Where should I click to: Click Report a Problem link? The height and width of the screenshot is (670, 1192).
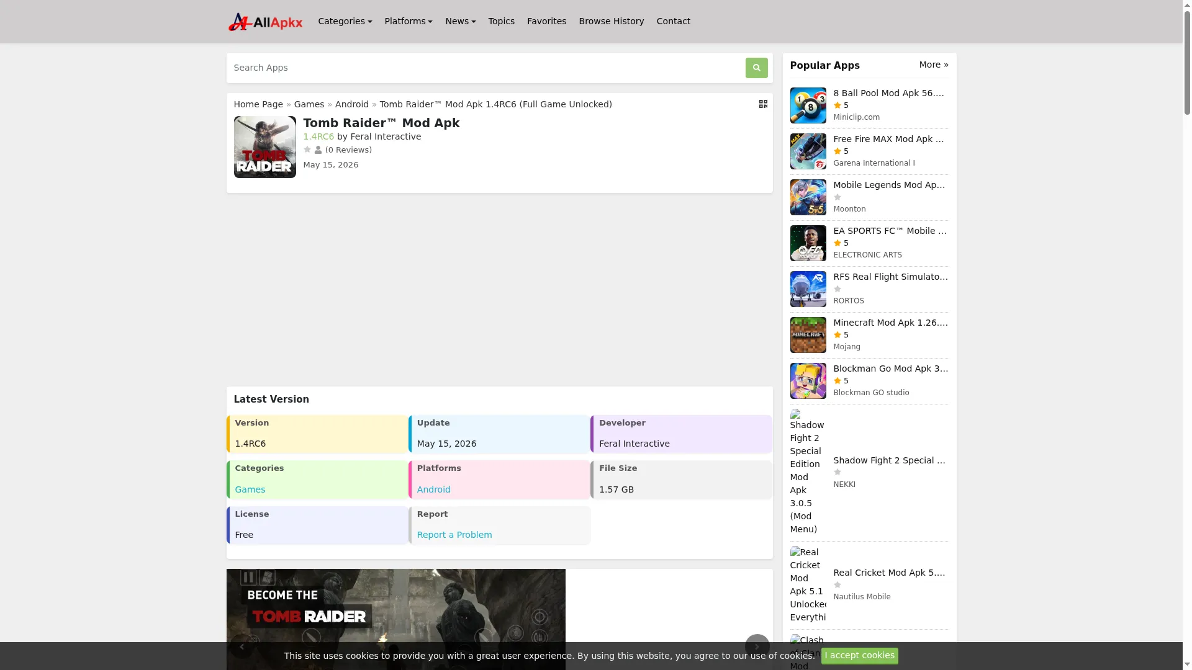pos(454,535)
